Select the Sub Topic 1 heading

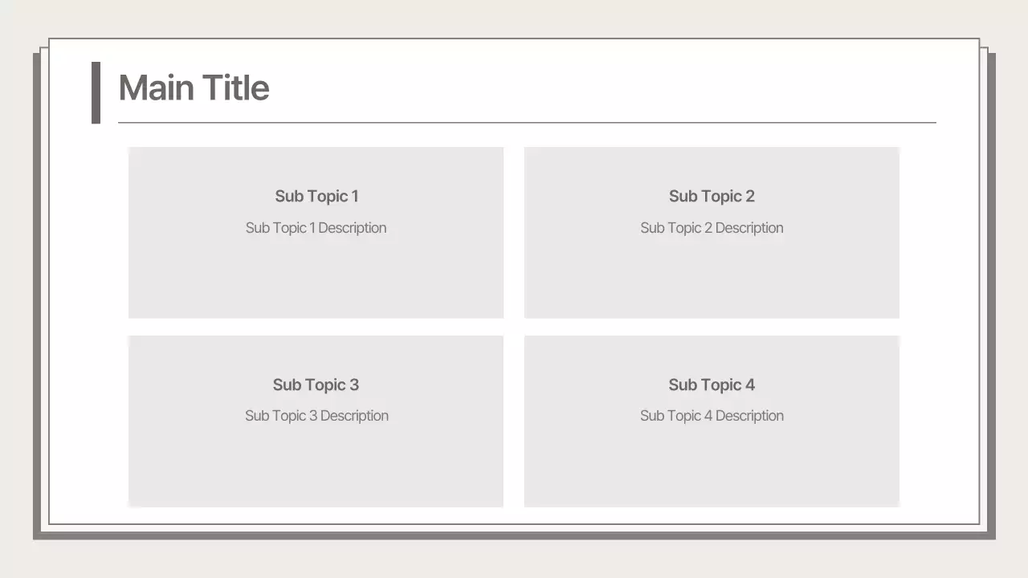[x=316, y=196]
